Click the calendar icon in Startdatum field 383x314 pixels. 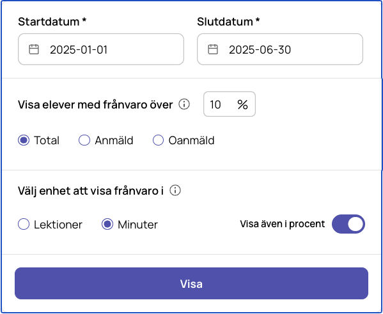tap(34, 49)
